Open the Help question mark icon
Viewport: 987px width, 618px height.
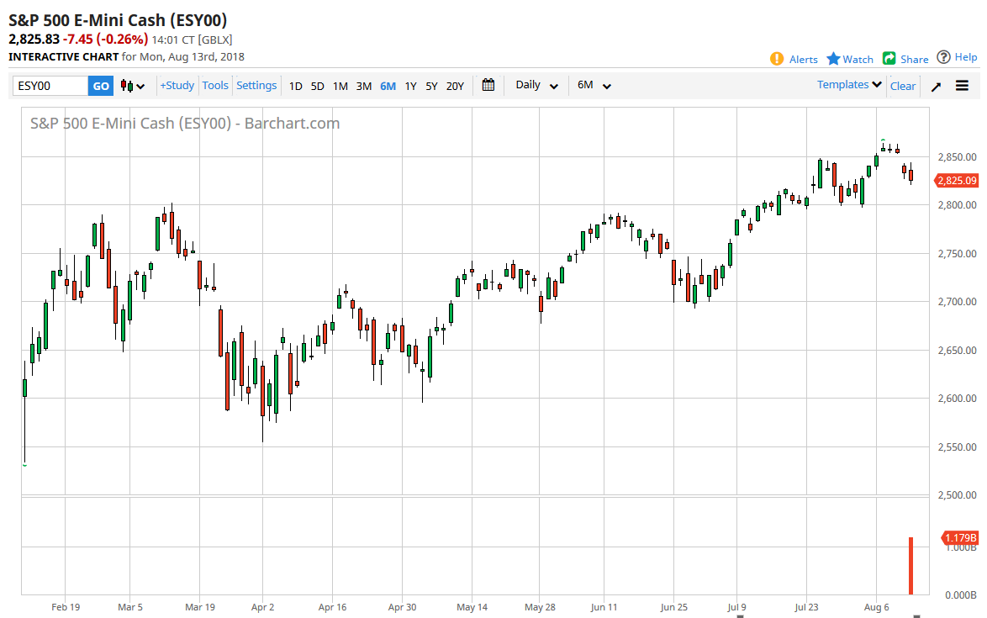point(944,57)
